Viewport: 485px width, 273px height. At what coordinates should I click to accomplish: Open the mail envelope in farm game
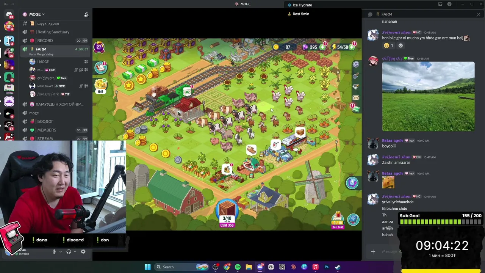(356, 98)
